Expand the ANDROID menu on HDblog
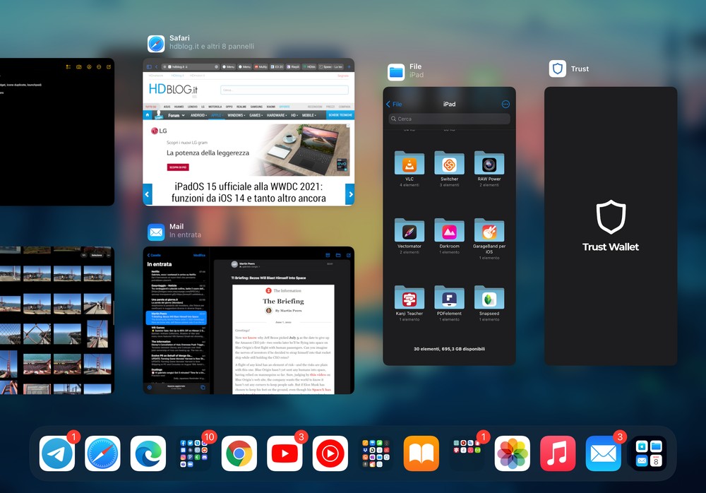The width and height of the screenshot is (706, 493). [198, 115]
